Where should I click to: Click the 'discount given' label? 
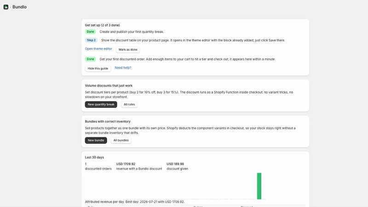[177, 169]
